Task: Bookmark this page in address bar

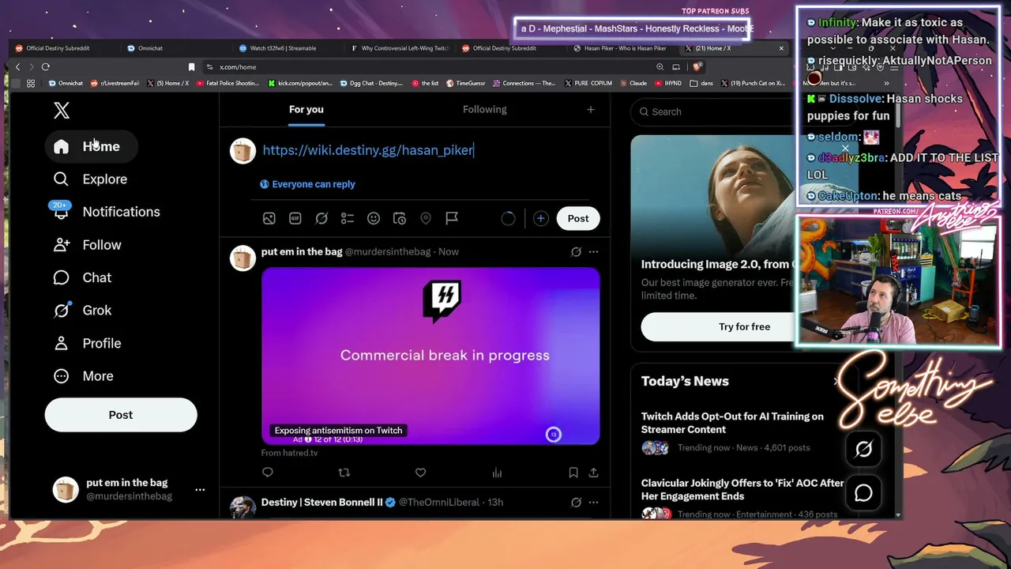Action: [x=191, y=67]
